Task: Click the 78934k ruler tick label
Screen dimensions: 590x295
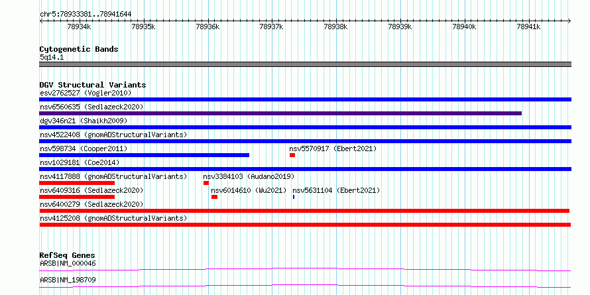Action: pyautogui.click(x=79, y=27)
